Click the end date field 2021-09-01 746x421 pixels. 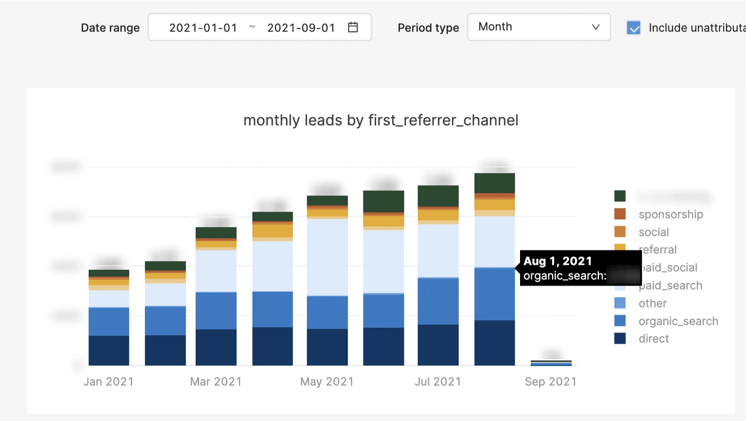(x=301, y=27)
